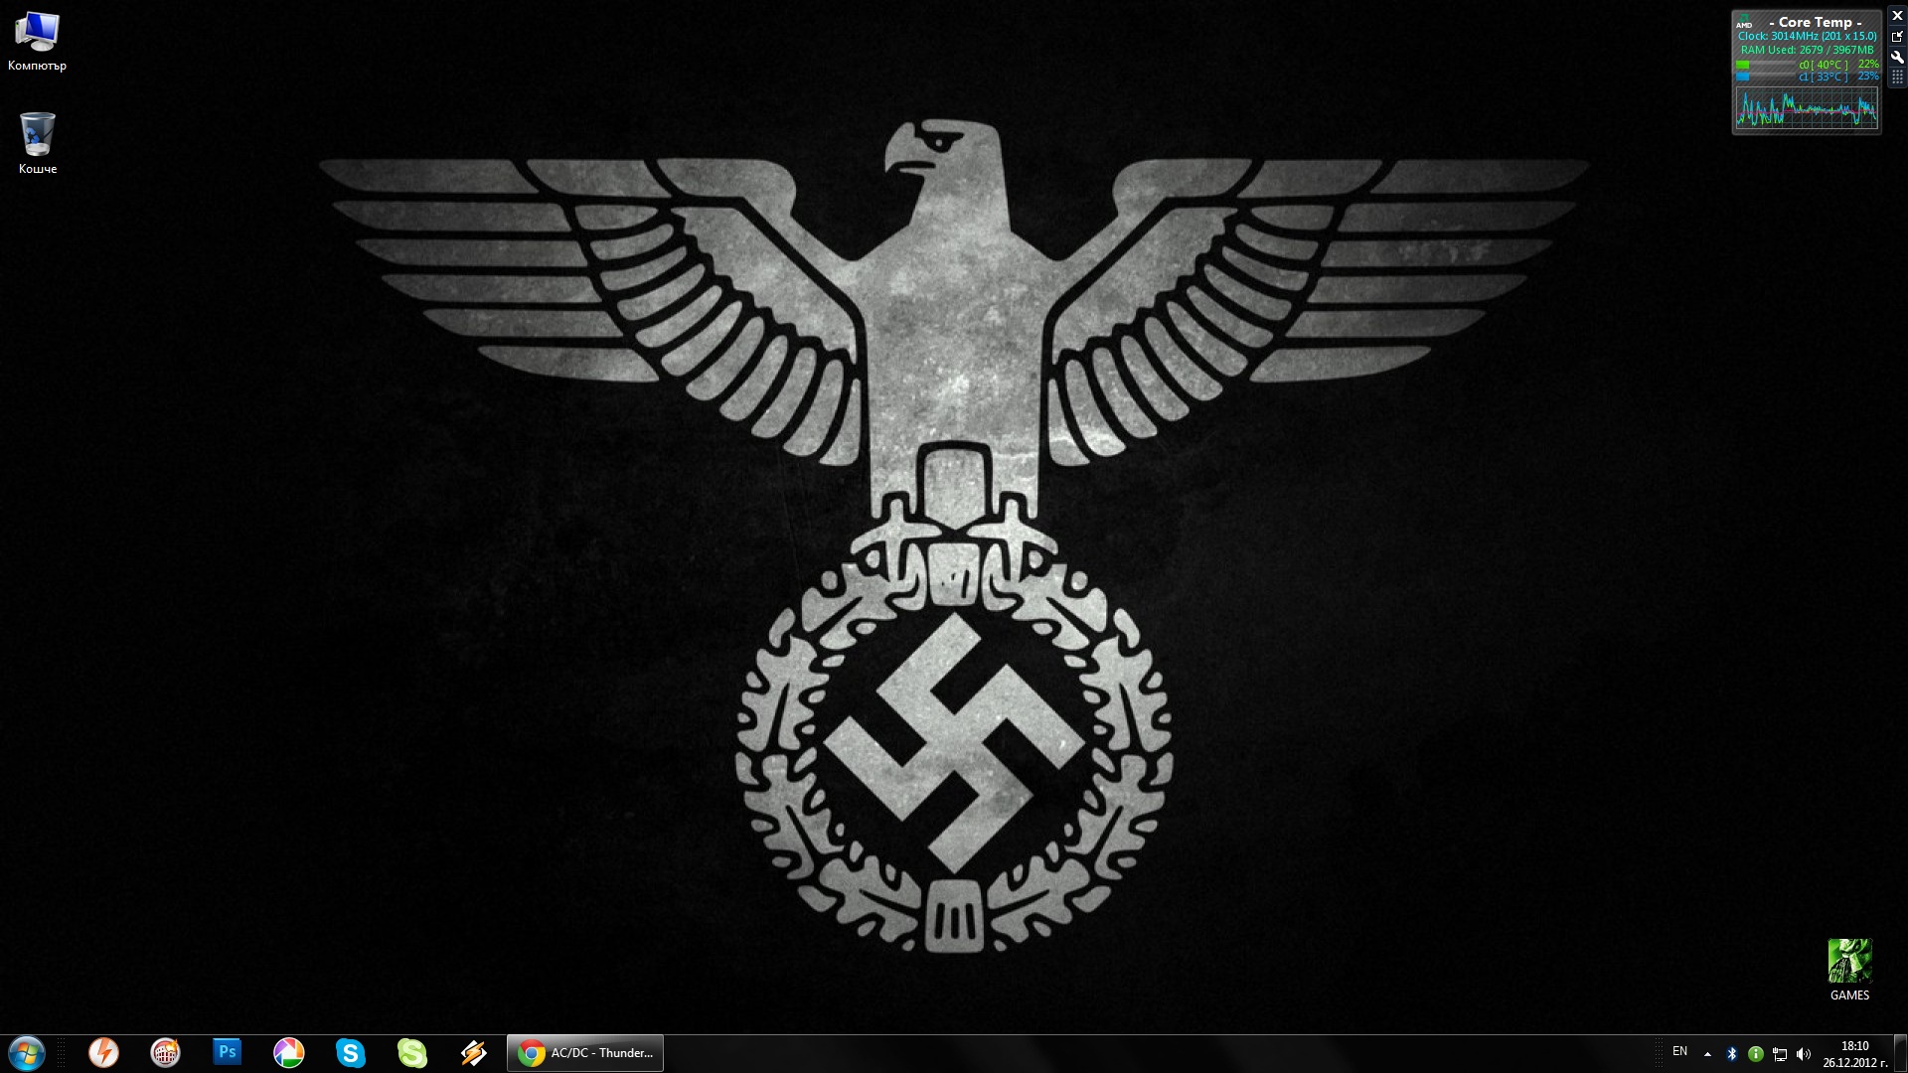Close the Core Temp gadget
The width and height of the screenshot is (1908, 1073).
pyautogui.click(x=1897, y=16)
